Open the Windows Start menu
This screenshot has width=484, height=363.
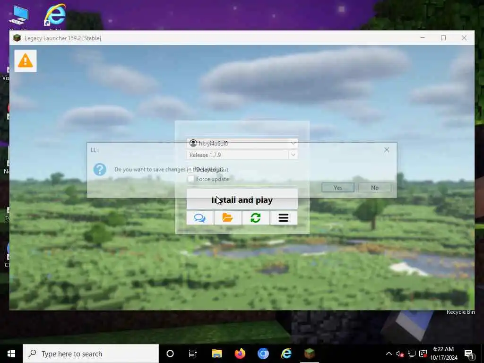pos(11,354)
